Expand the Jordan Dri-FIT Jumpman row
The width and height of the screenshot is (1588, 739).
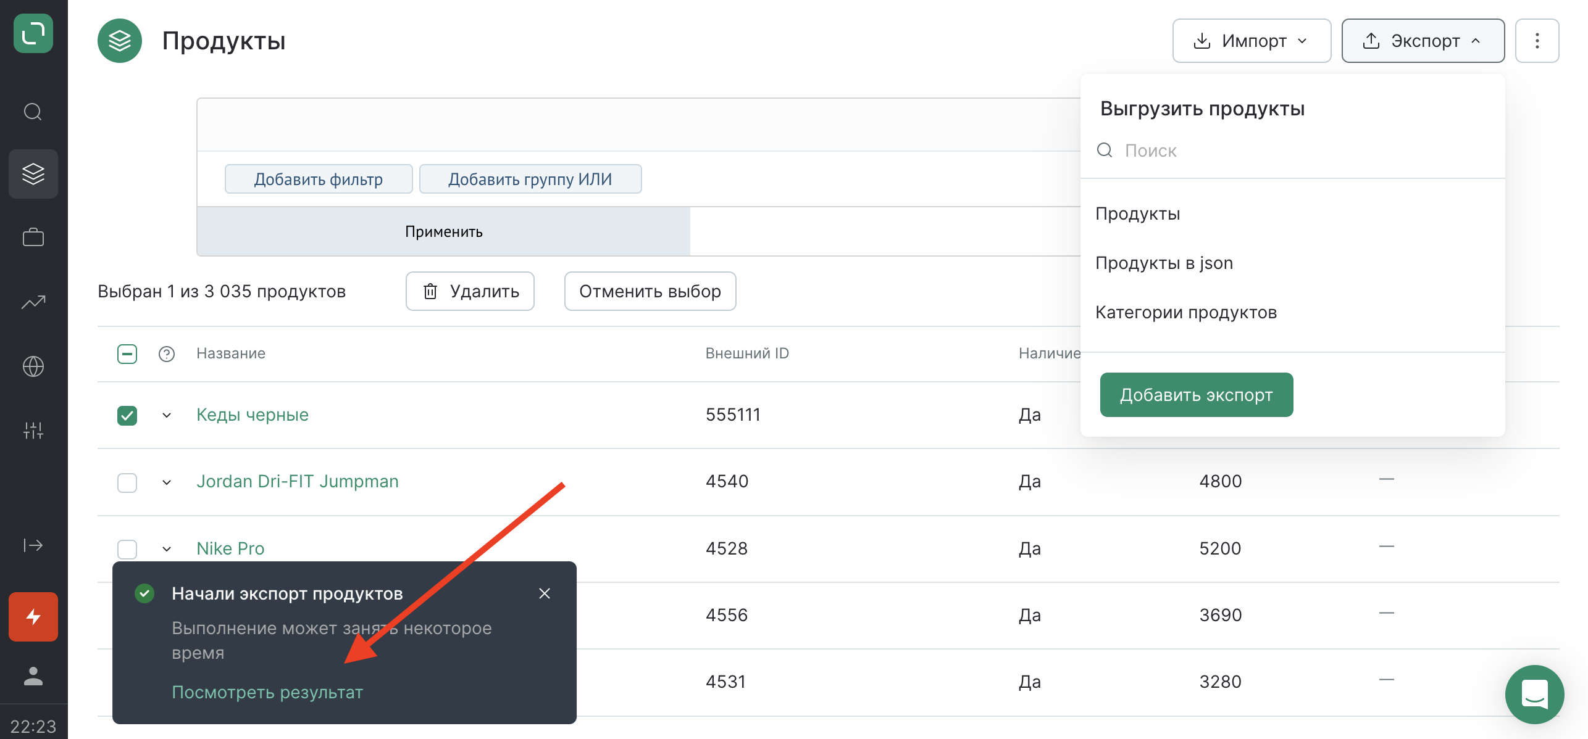click(x=167, y=482)
